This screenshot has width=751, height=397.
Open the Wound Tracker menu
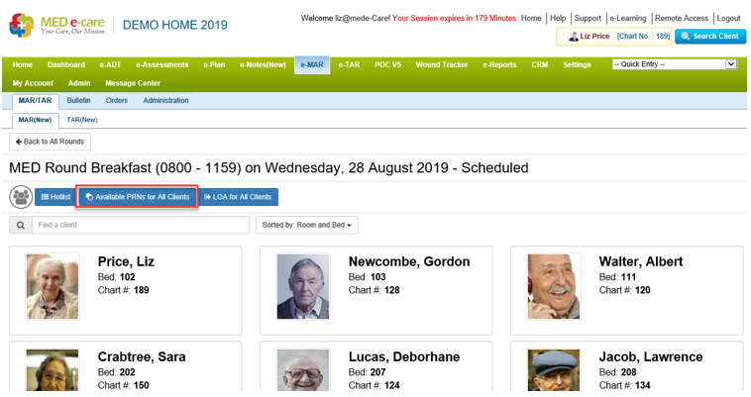[x=441, y=64]
